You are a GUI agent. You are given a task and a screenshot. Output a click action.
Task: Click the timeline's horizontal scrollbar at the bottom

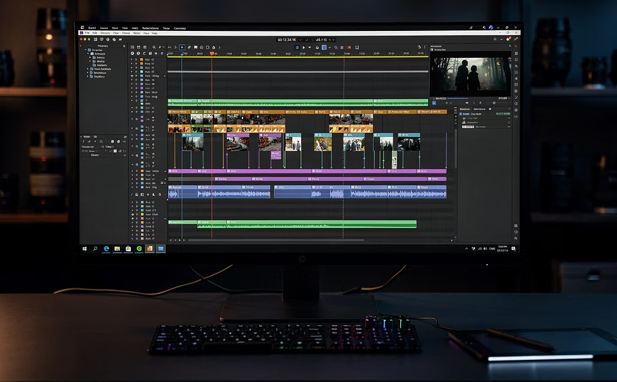(x=276, y=240)
